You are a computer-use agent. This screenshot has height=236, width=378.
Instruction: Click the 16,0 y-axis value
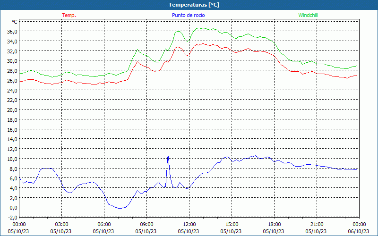pos(12,129)
